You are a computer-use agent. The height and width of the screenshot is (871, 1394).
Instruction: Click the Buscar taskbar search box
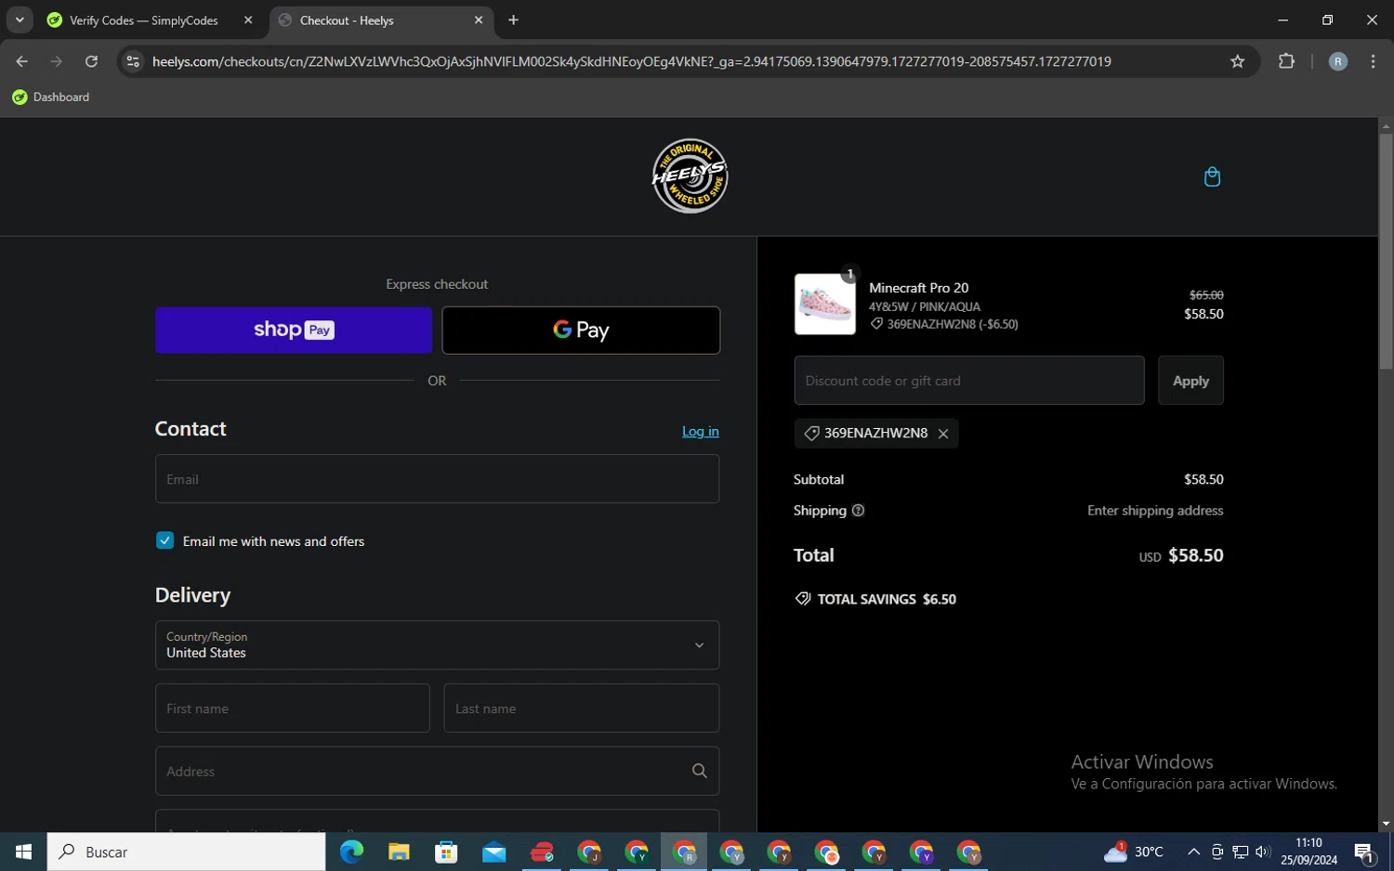tap(186, 851)
